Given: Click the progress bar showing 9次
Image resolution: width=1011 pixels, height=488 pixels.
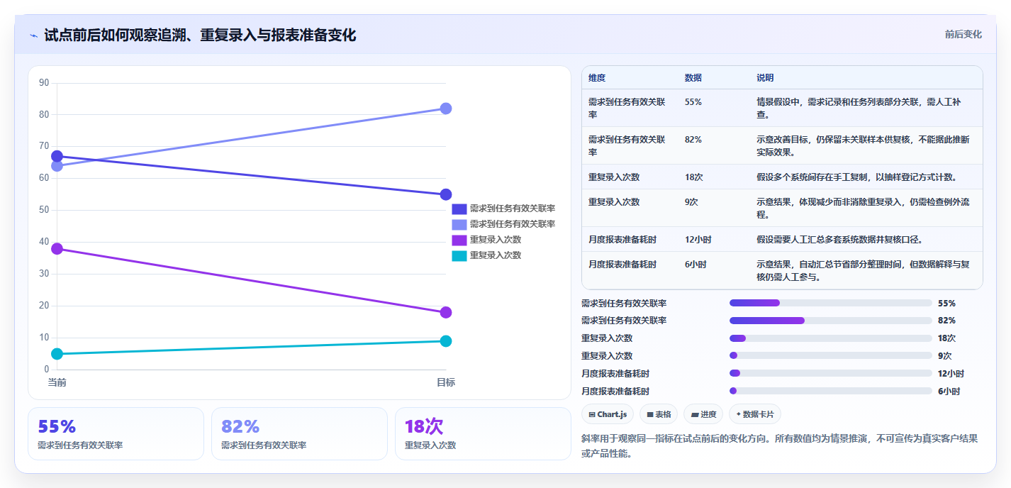Looking at the screenshot, I should [831, 355].
